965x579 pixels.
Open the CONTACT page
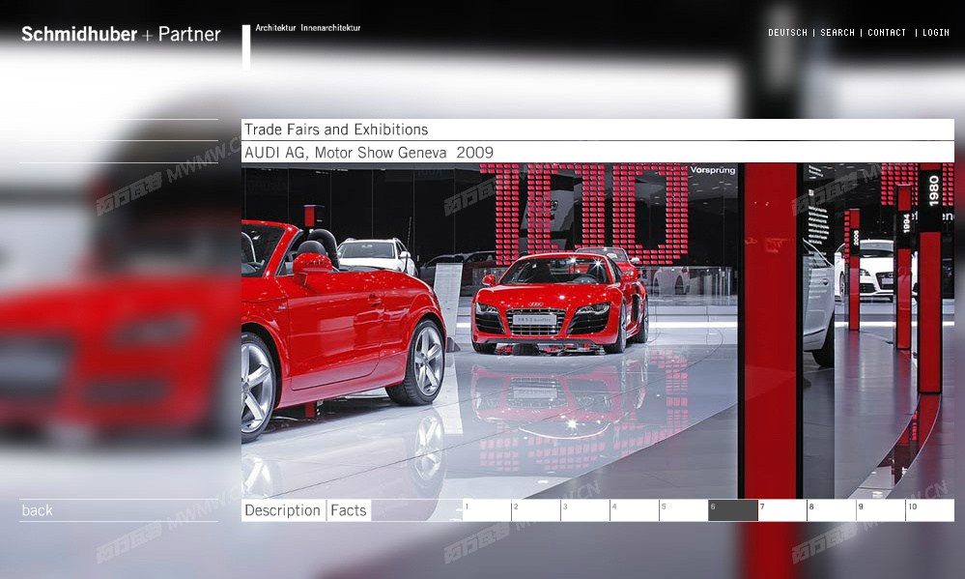(886, 33)
